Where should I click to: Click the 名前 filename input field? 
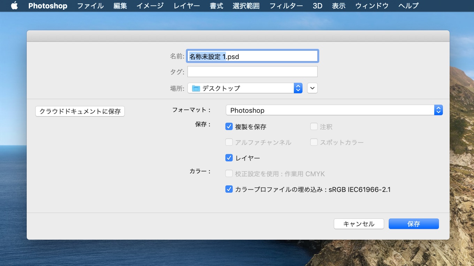coord(252,56)
